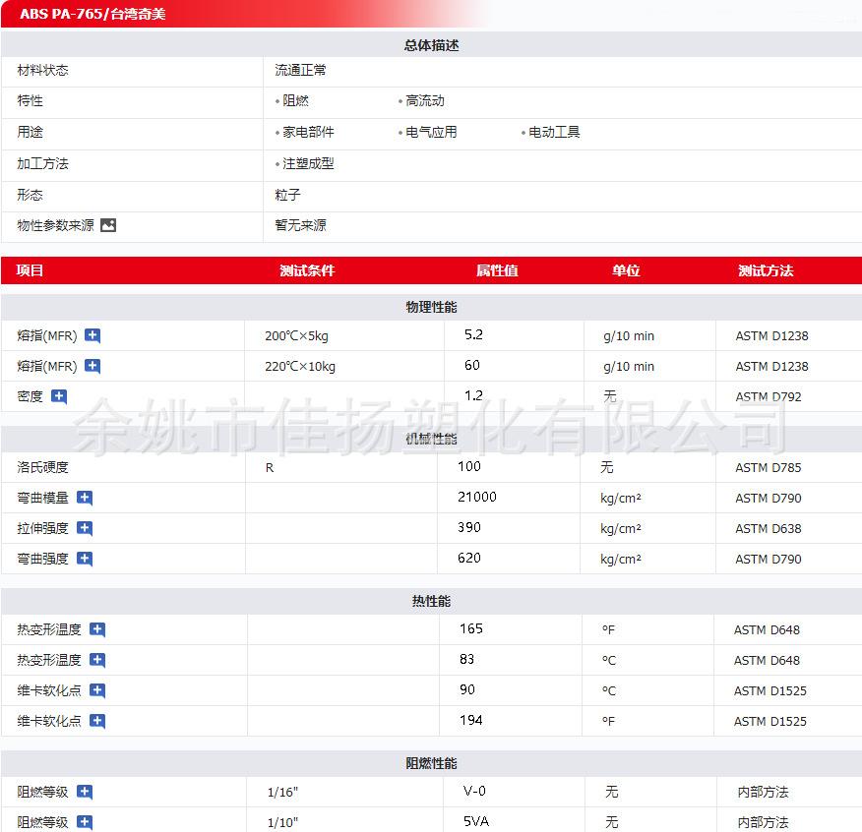Select the 暂无来源 value
Screen dimensions: 862x832
301,225
